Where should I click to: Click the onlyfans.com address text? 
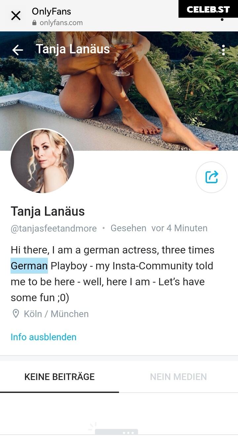coord(61,23)
